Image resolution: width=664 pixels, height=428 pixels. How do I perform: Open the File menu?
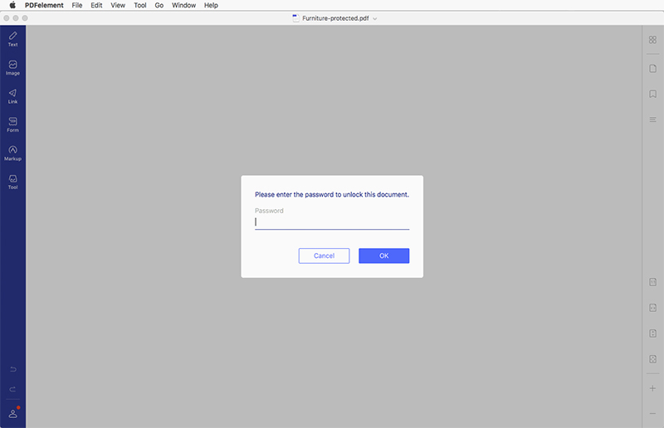pos(77,5)
